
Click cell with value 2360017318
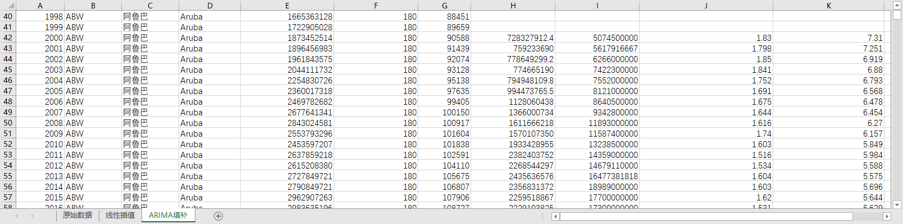click(x=287, y=91)
